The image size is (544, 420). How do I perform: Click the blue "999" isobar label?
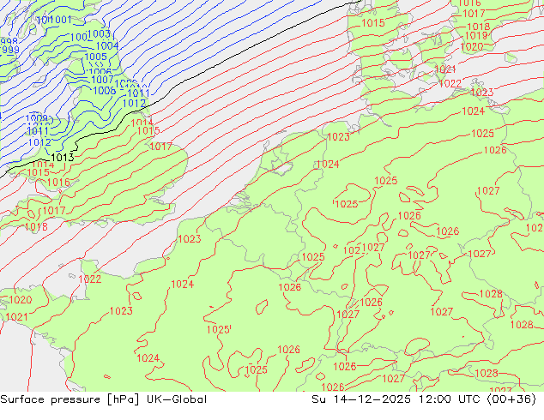(x=10, y=50)
